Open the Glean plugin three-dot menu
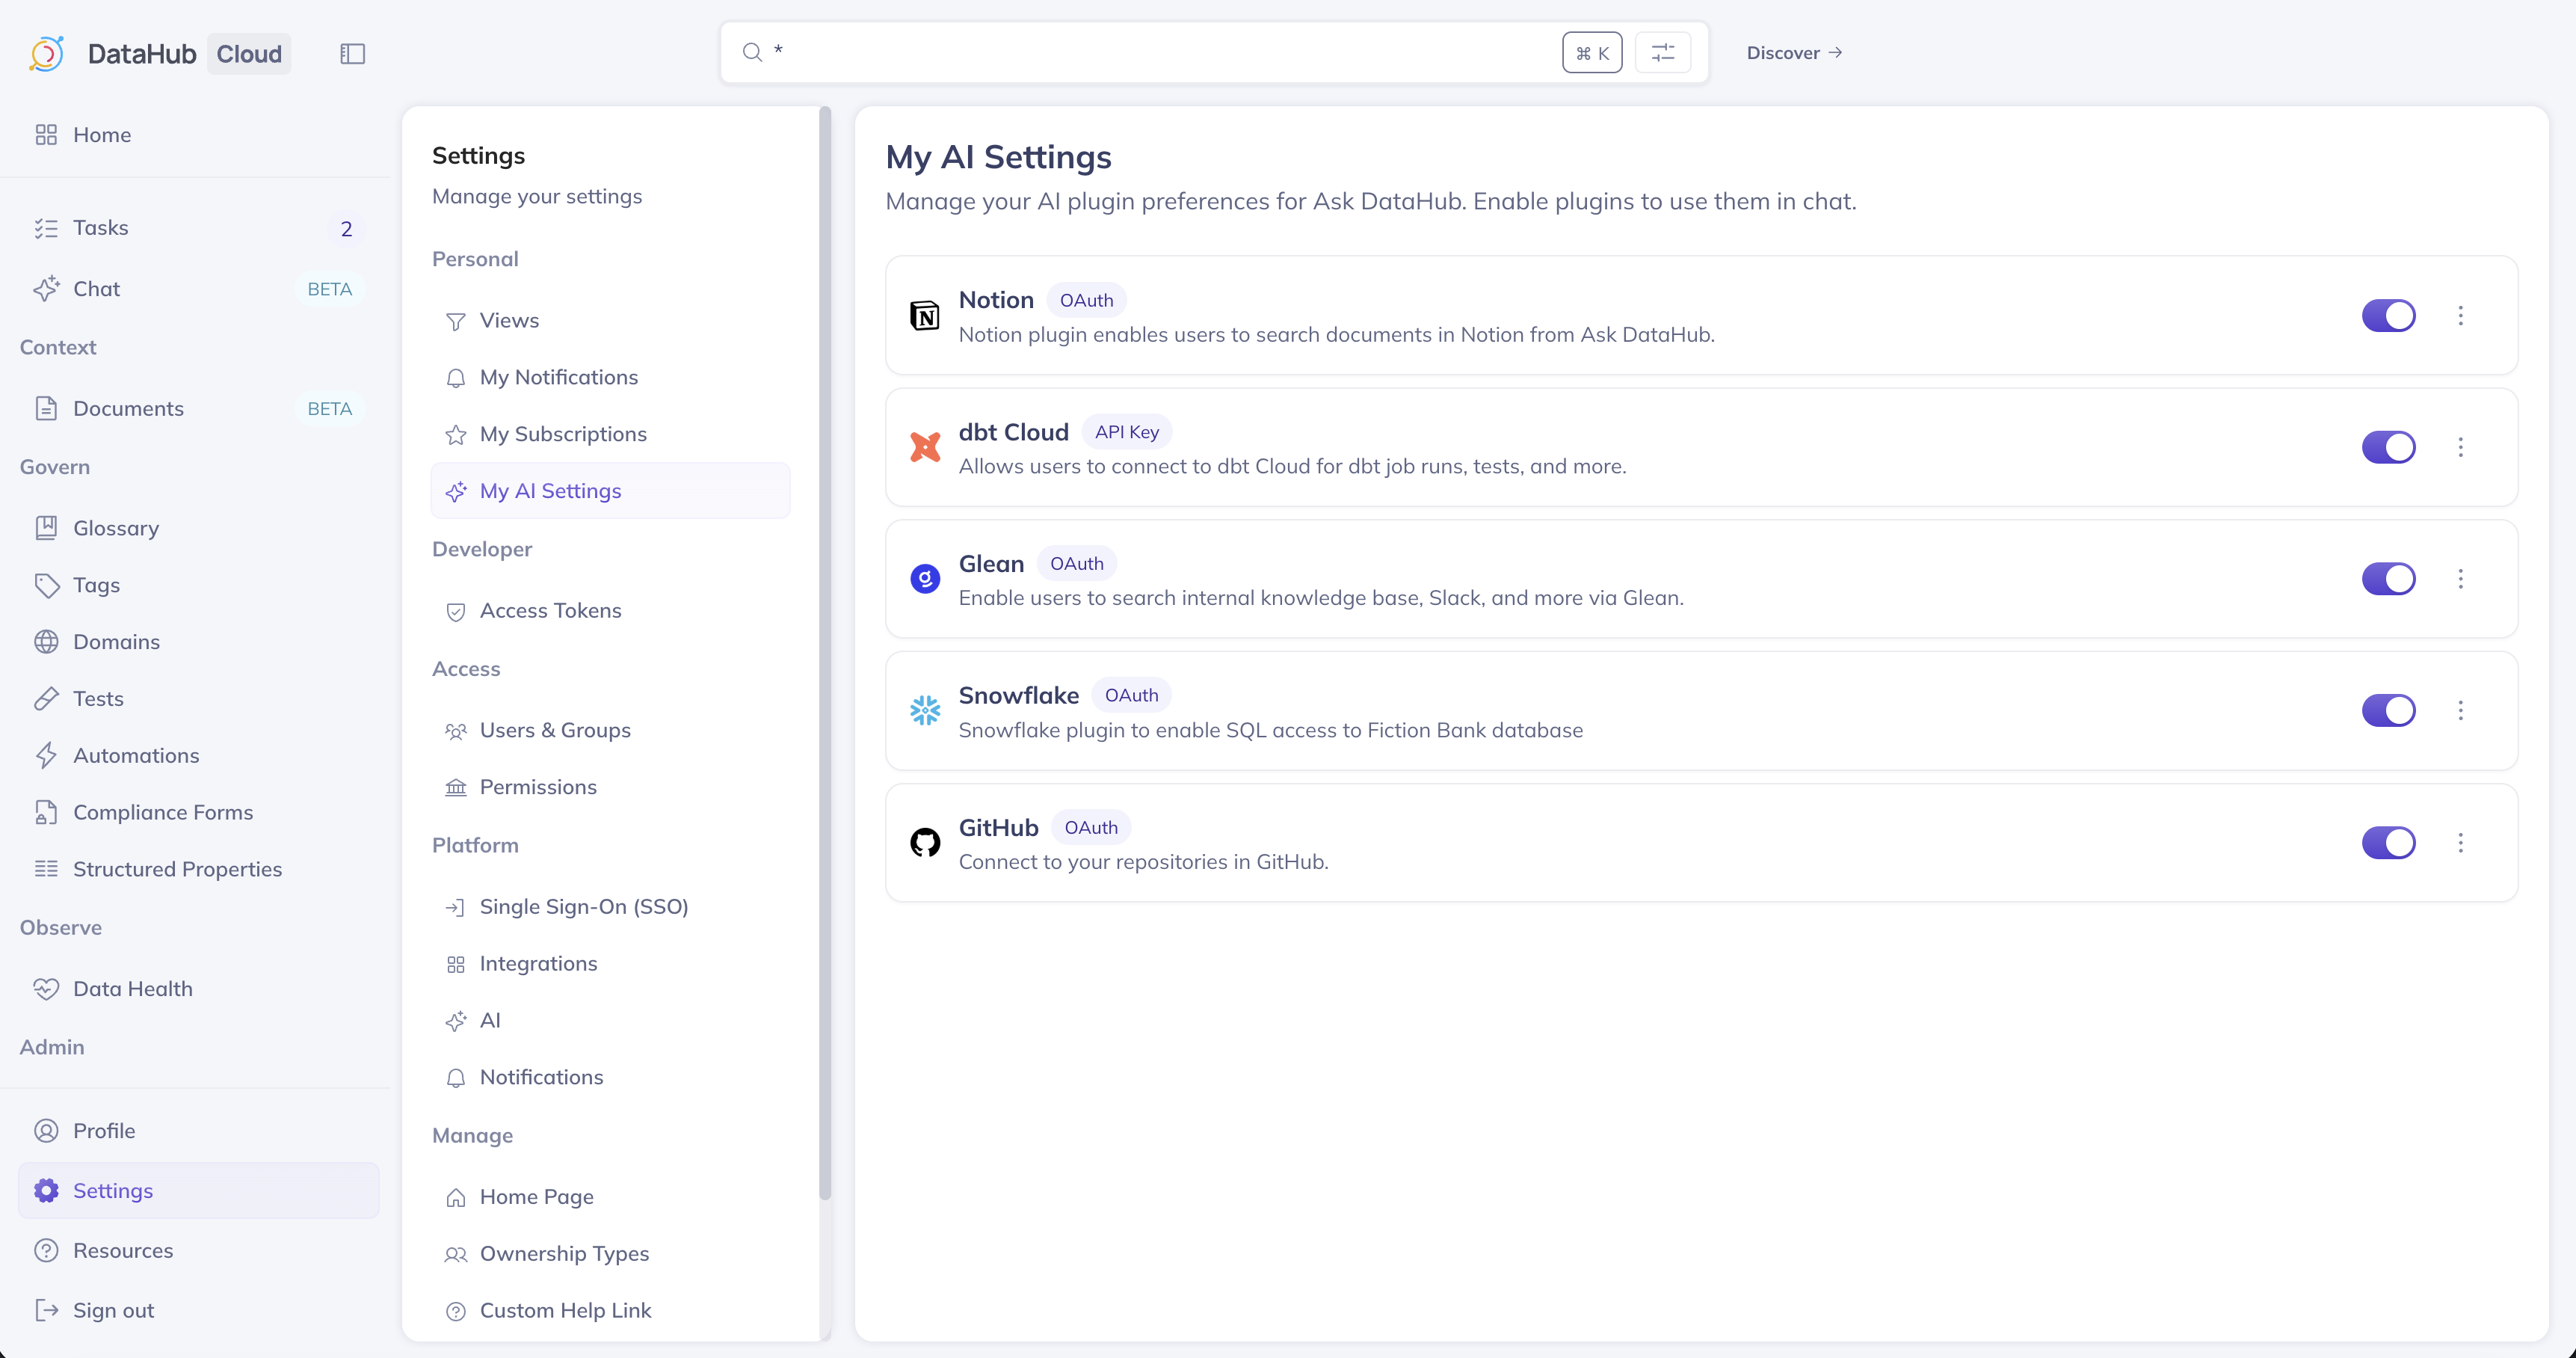 pyautogui.click(x=2461, y=579)
